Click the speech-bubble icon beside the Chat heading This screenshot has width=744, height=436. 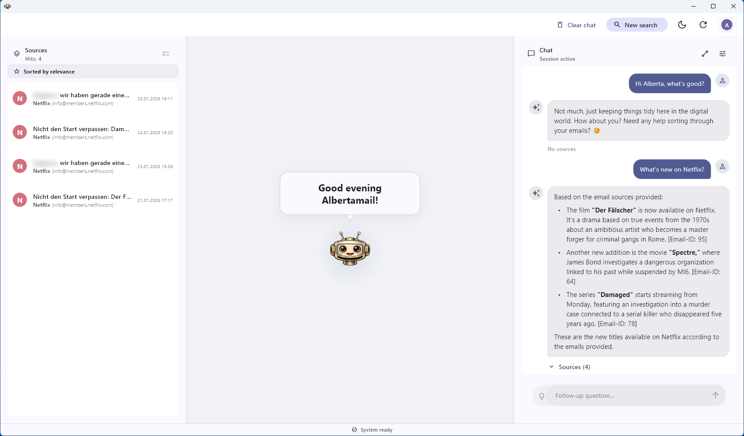[x=532, y=53]
